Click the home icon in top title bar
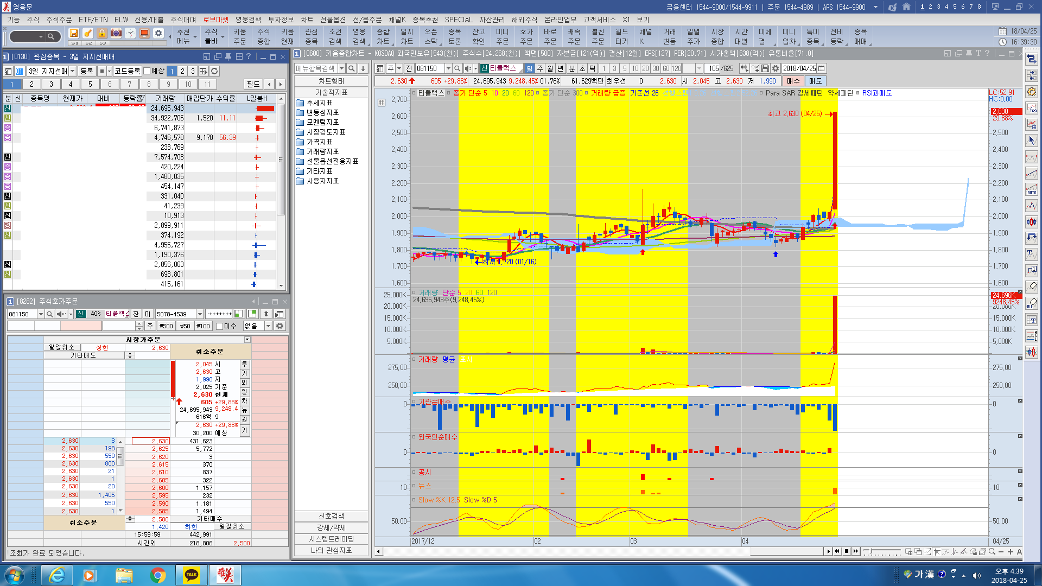 [x=906, y=7]
